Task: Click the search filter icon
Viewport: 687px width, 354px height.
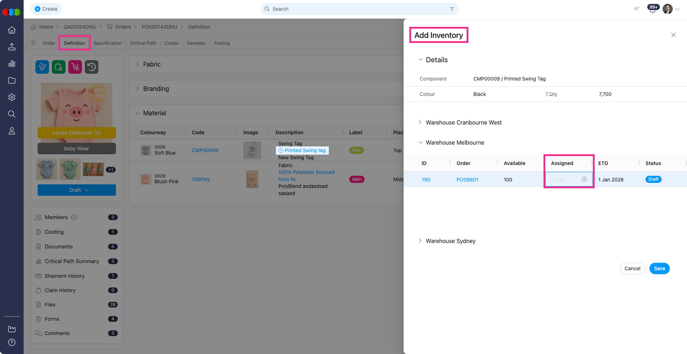Action: pos(452,9)
